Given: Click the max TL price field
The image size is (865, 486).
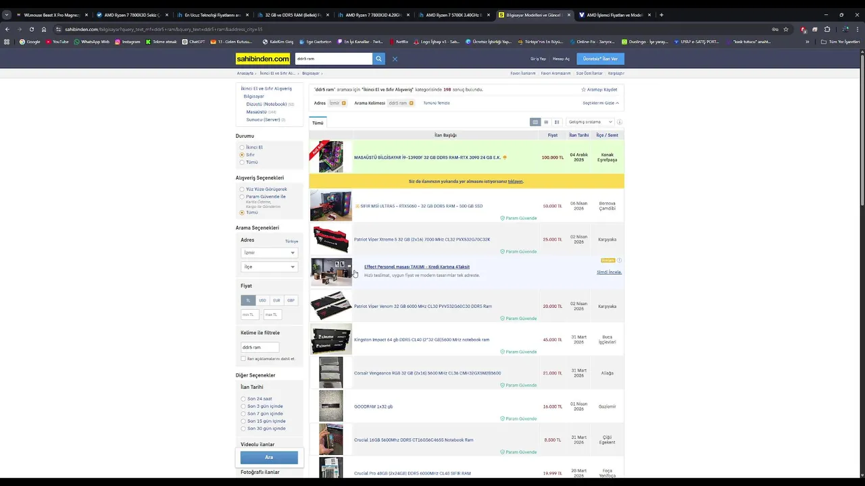Looking at the screenshot, I should tap(272, 315).
